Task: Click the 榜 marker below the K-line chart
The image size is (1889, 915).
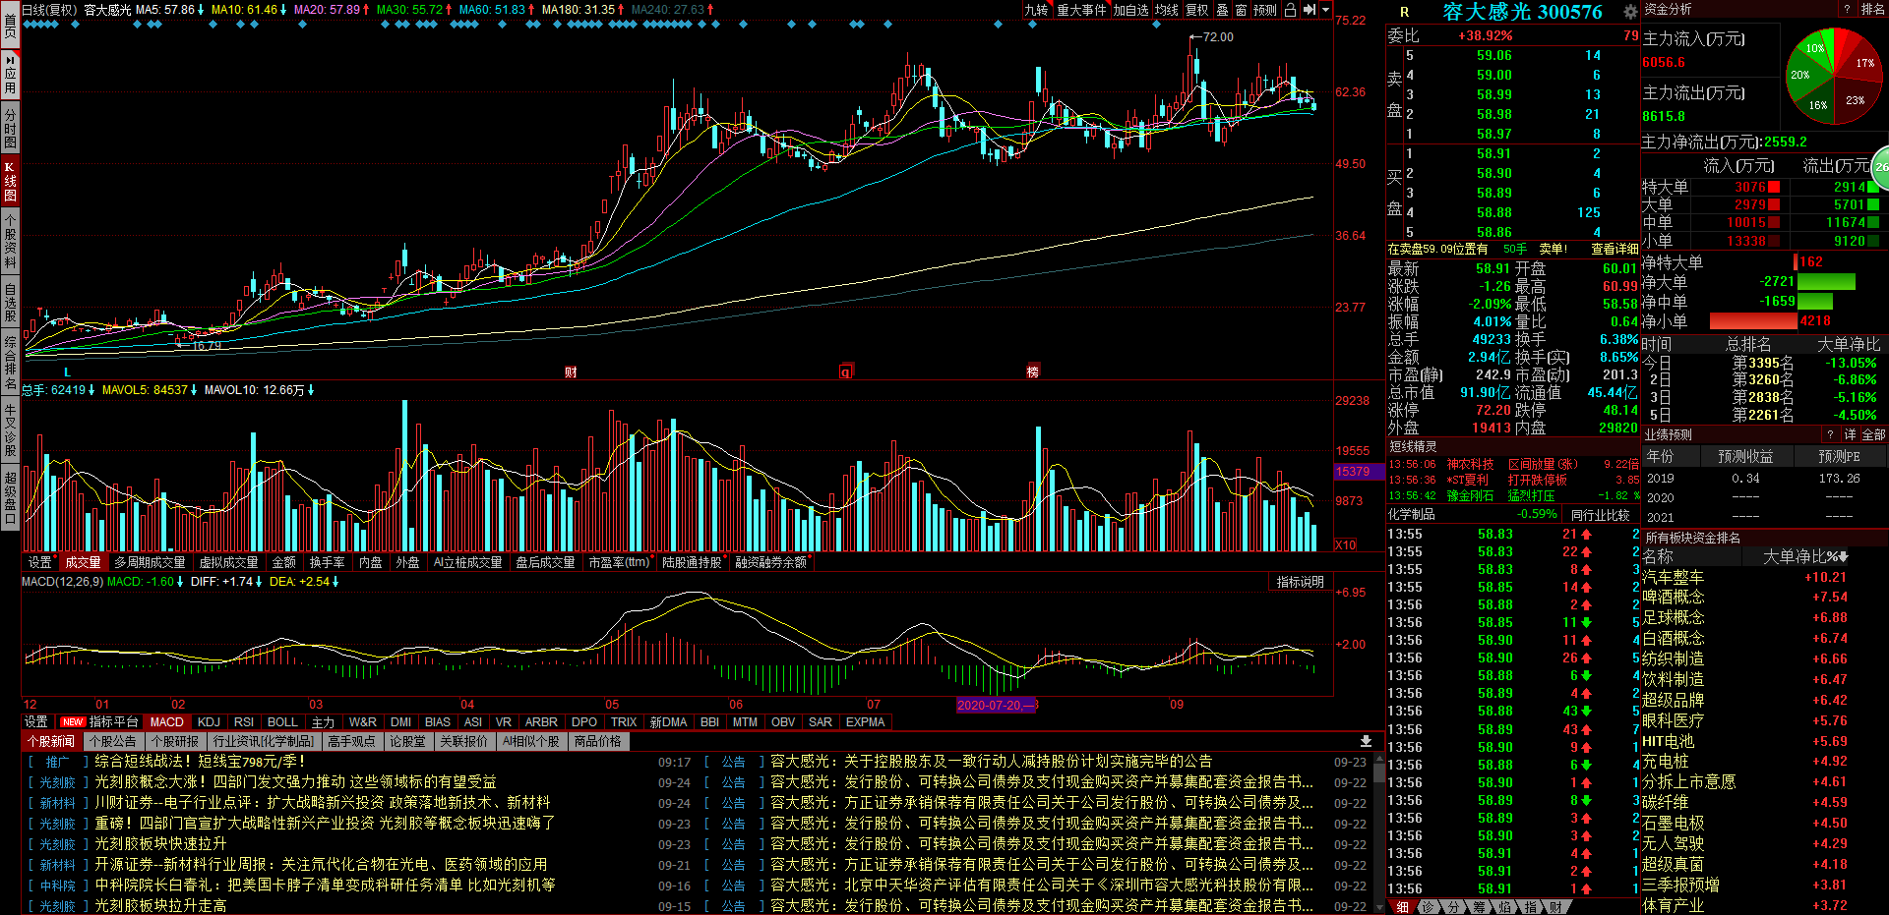Action: pos(1033,372)
